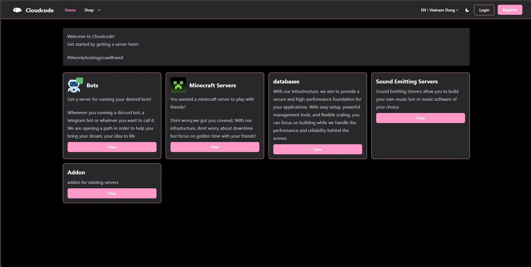531x267 pixels.
Task: Click the Shop menu item
Action: coord(89,10)
